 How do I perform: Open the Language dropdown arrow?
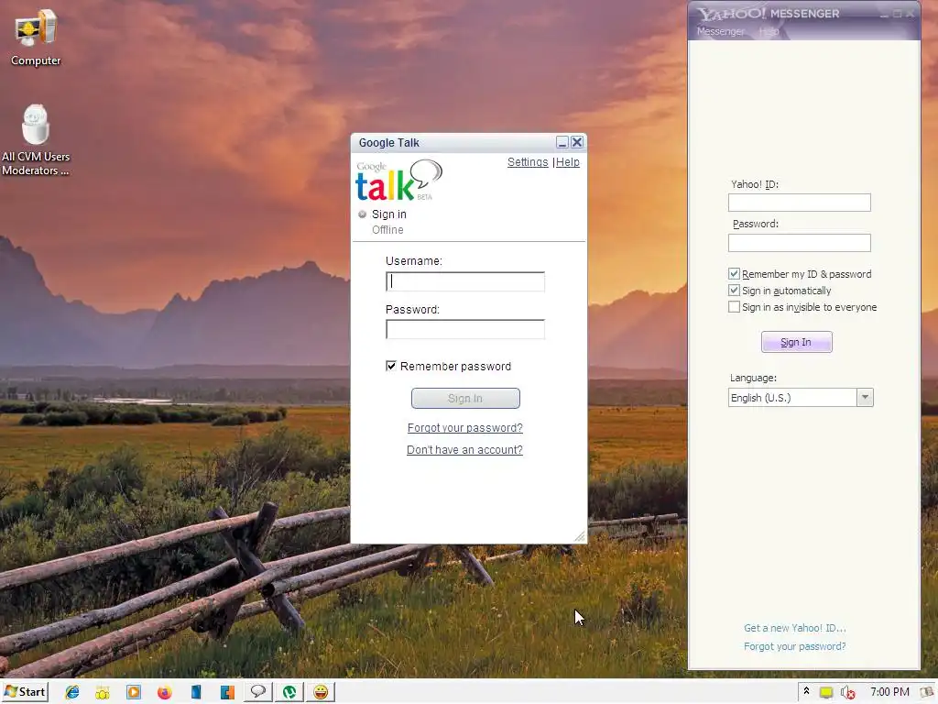(x=865, y=398)
